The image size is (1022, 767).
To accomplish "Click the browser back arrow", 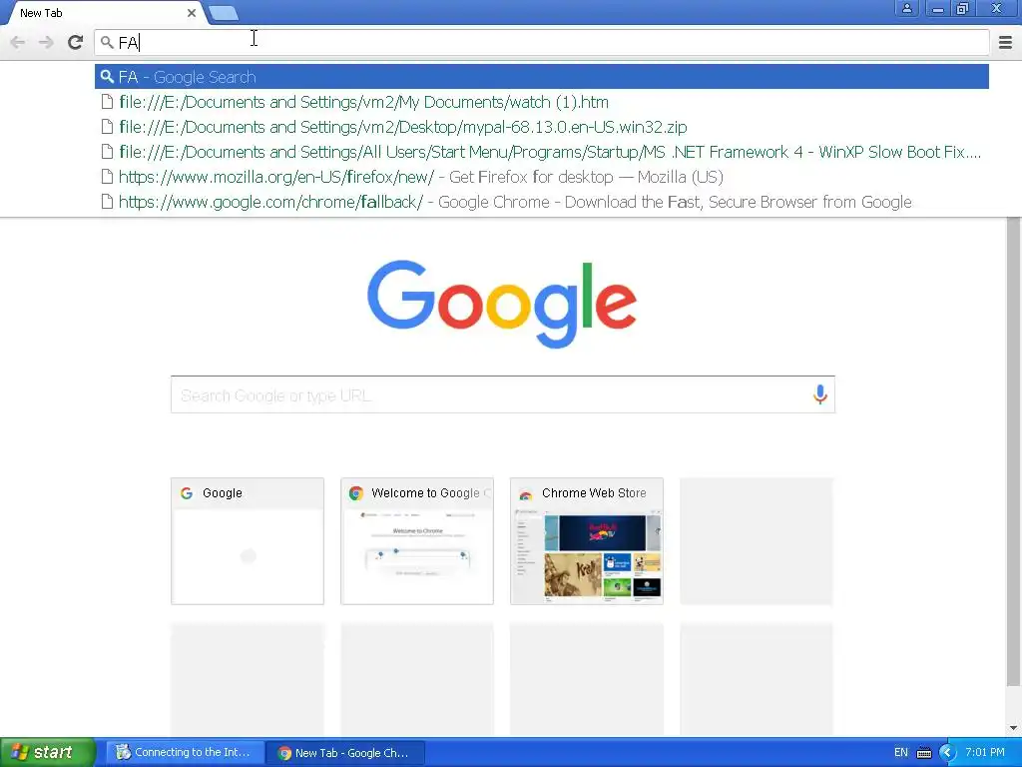I will [18, 42].
